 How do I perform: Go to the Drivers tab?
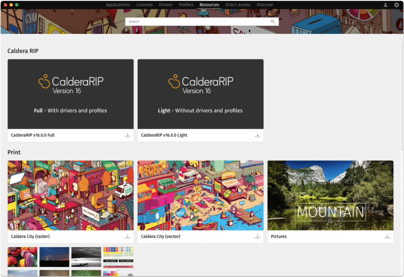166,5
